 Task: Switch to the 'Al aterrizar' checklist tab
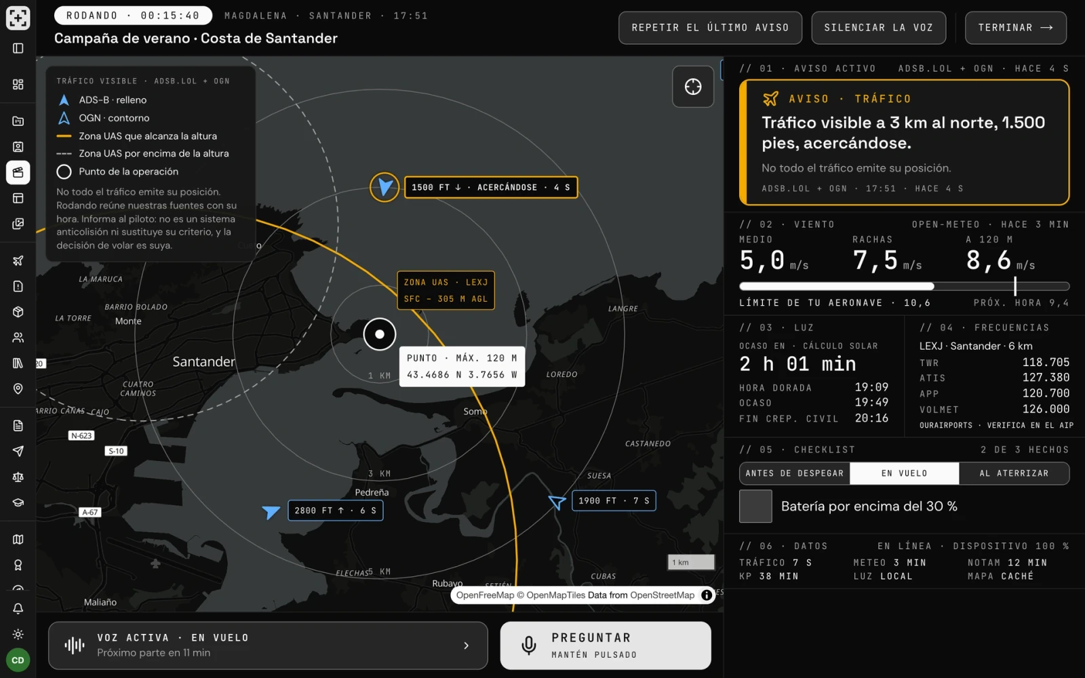tap(1014, 473)
